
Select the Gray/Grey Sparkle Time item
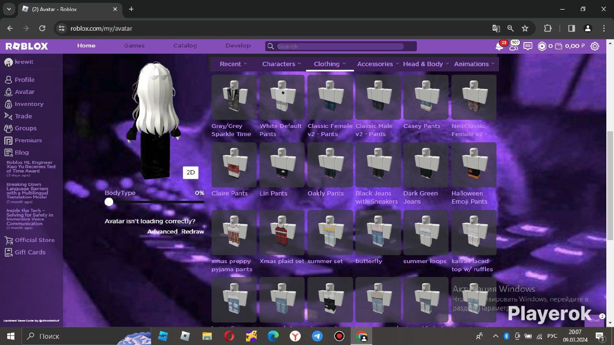tap(234, 97)
